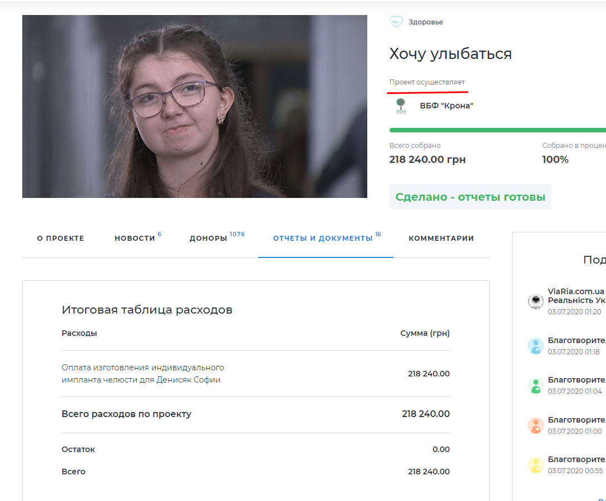
Task: Open the ViaRia.com.ua supporter name link
Action: click(576, 291)
